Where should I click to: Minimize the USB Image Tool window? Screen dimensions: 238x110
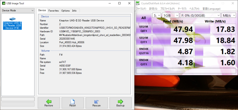coord(110,3)
